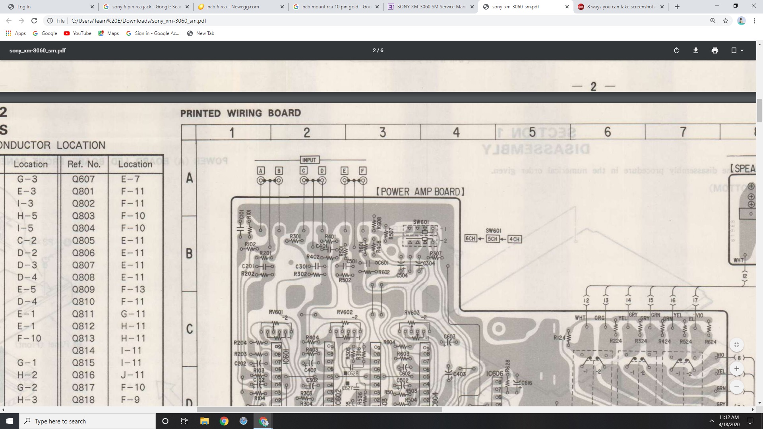Open the Windows Start menu
Image resolution: width=763 pixels, height=429 pixels.
click(x=10, y=421)
